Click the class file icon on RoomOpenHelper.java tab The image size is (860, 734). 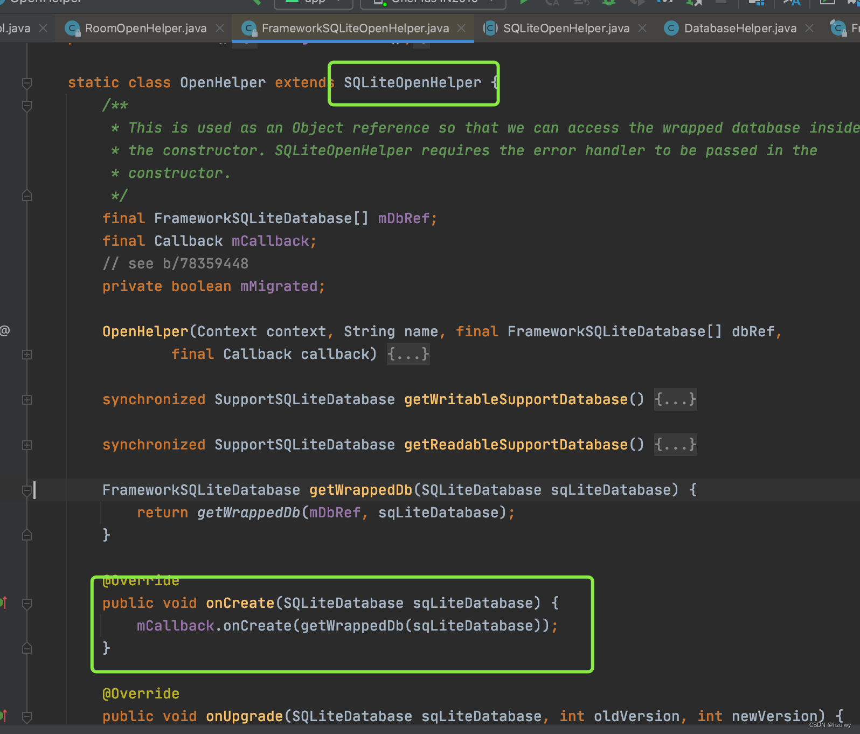pyautogui.click(x=72, y=28)
